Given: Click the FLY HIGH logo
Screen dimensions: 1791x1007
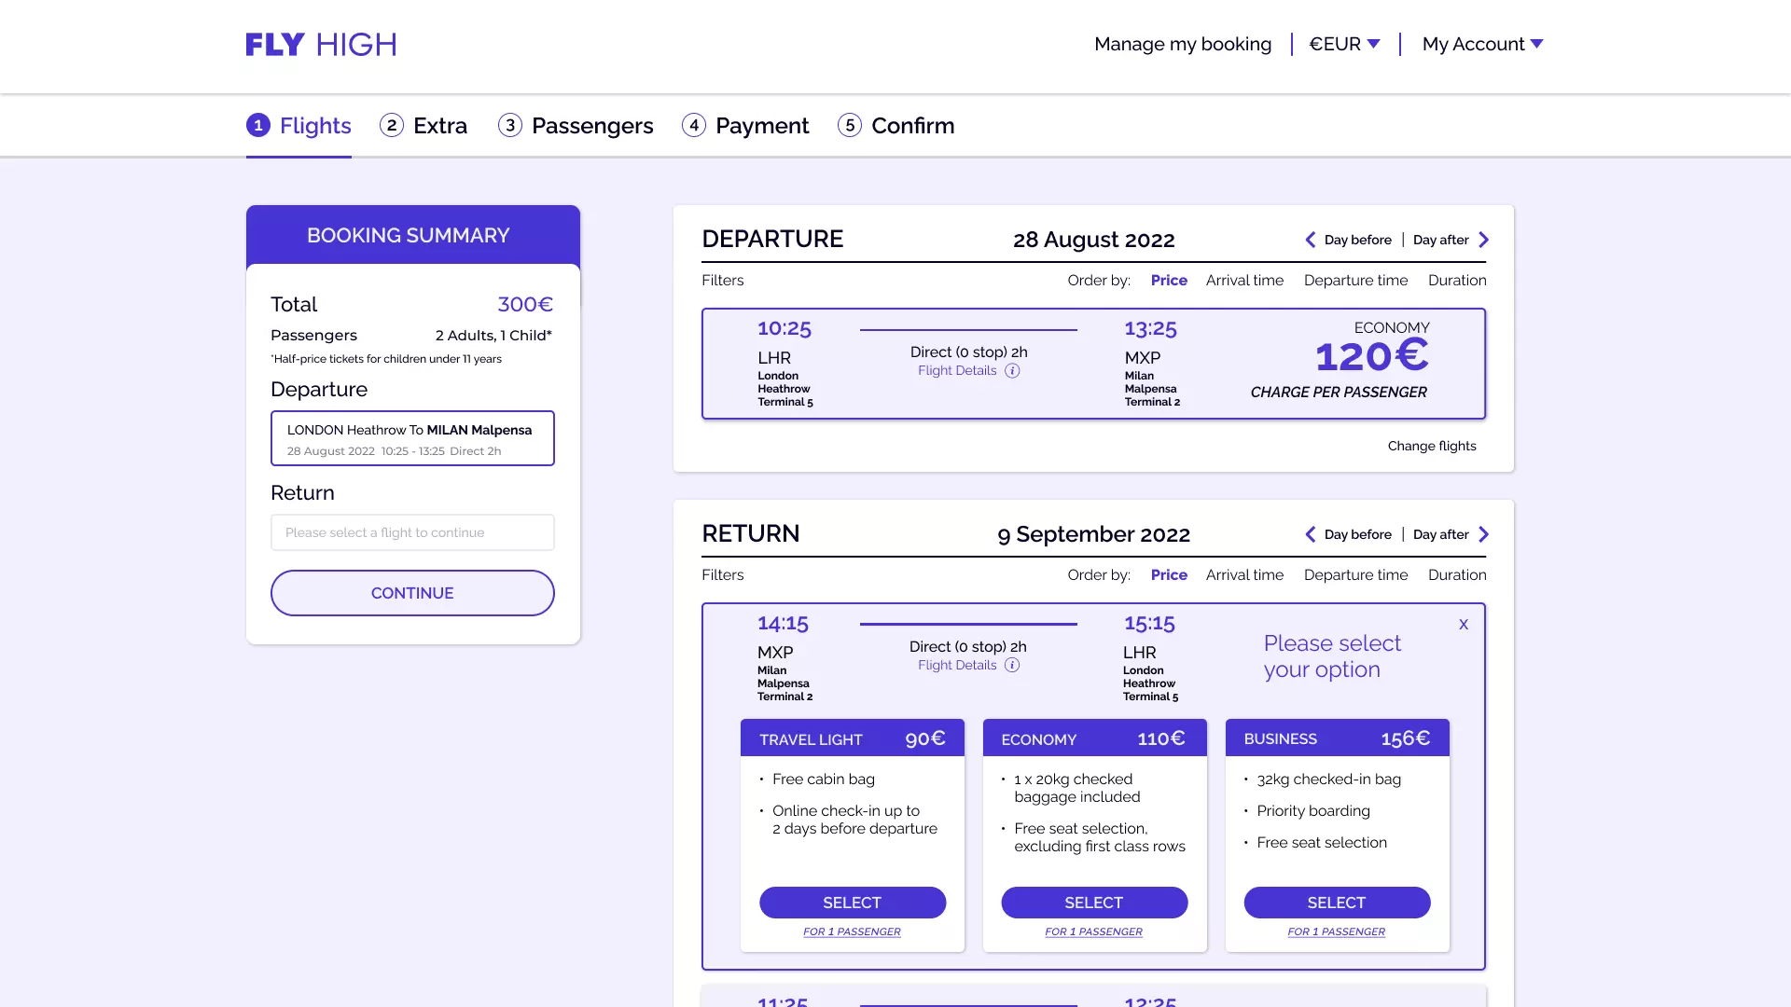Looking at the screenshot, I should [321, 45].
